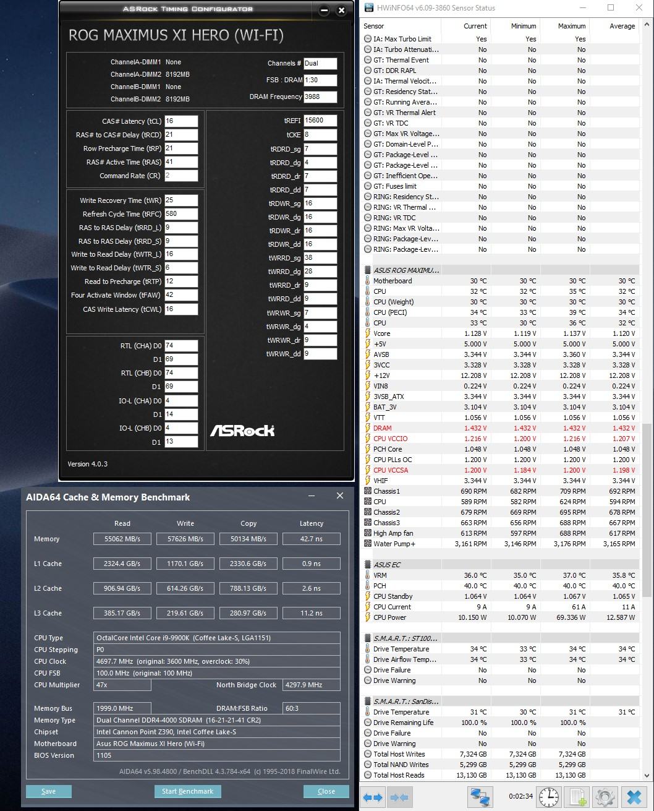Image resolution: width=654 pixels, height=811 pixels.
Task: Click the circle icon beside Drive Remaining Life
Action: pos(368,723)
